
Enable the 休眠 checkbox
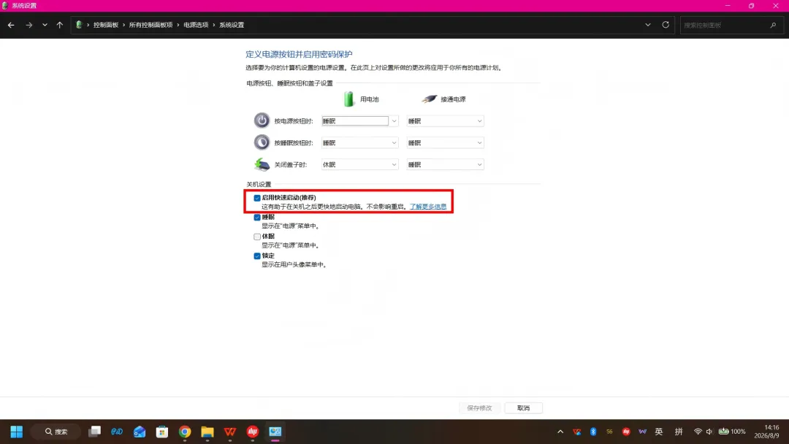[x=257, y=237]
